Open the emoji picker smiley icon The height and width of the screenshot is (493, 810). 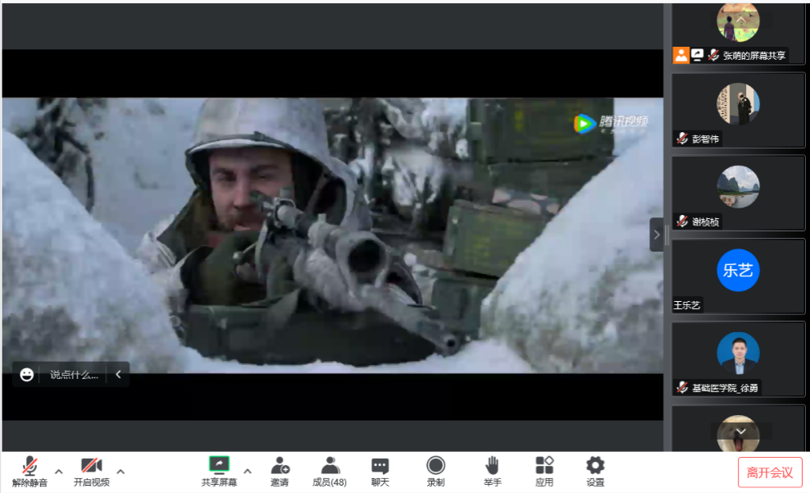click(27, 375)
